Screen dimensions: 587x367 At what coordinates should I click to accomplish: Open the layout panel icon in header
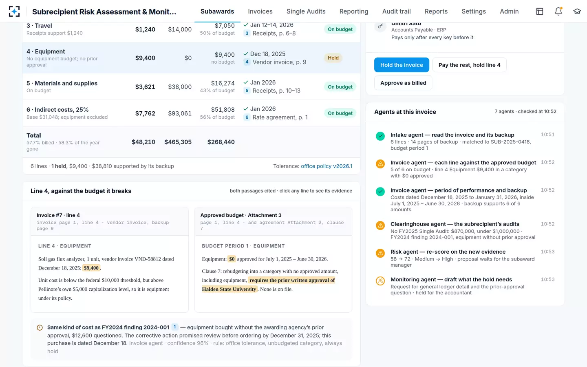540,11
